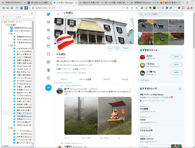Select the いいね tab
Screen dimensions: 195x148
click(x=125, y=79)
